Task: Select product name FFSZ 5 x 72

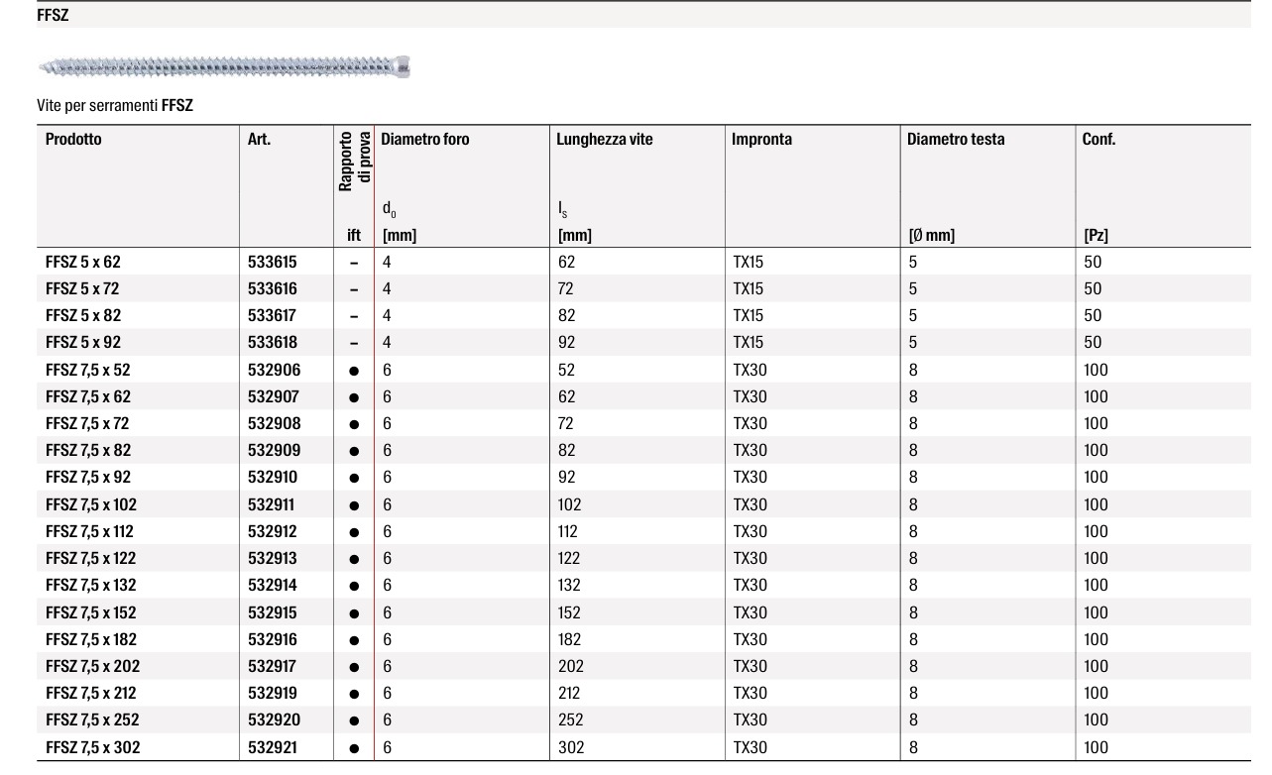Action: (83, 289)
